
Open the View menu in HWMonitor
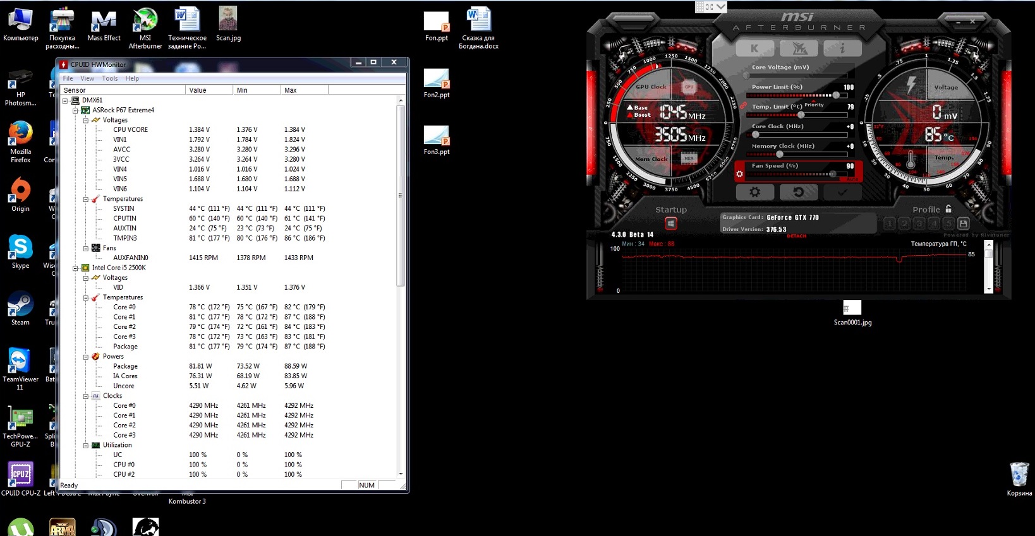[x=87, y=78]
